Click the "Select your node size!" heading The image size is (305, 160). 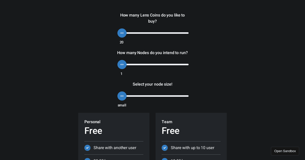coord(152,84)
